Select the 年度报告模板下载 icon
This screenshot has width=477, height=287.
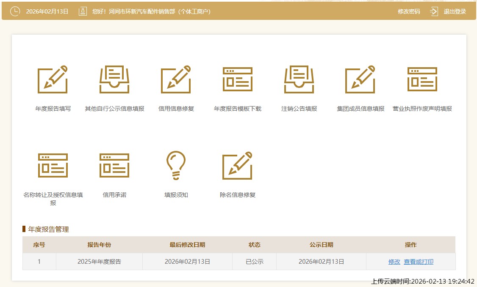tap(238, 79)
